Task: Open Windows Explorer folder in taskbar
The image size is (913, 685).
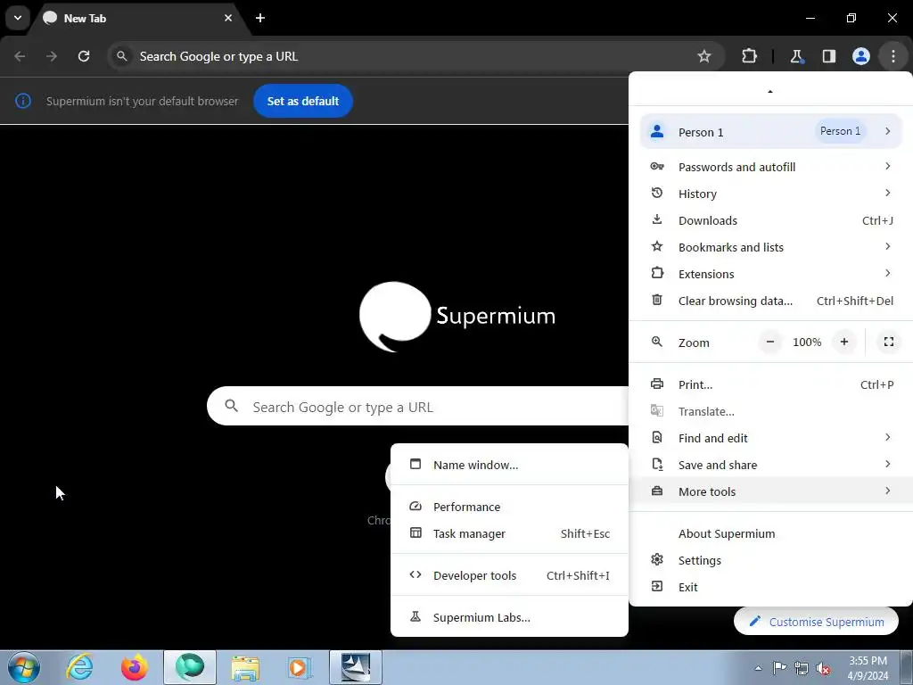Action: 245,667
